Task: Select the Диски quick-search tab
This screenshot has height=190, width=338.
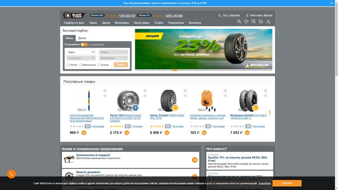Action: click(82, 38)
